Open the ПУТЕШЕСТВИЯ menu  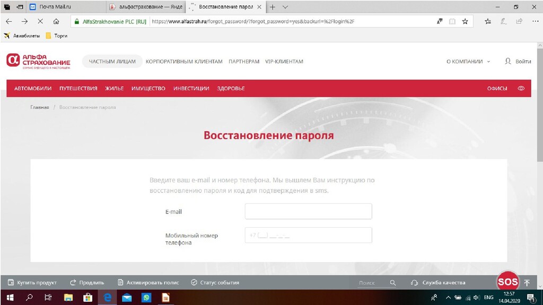click(x=78, y=88)
